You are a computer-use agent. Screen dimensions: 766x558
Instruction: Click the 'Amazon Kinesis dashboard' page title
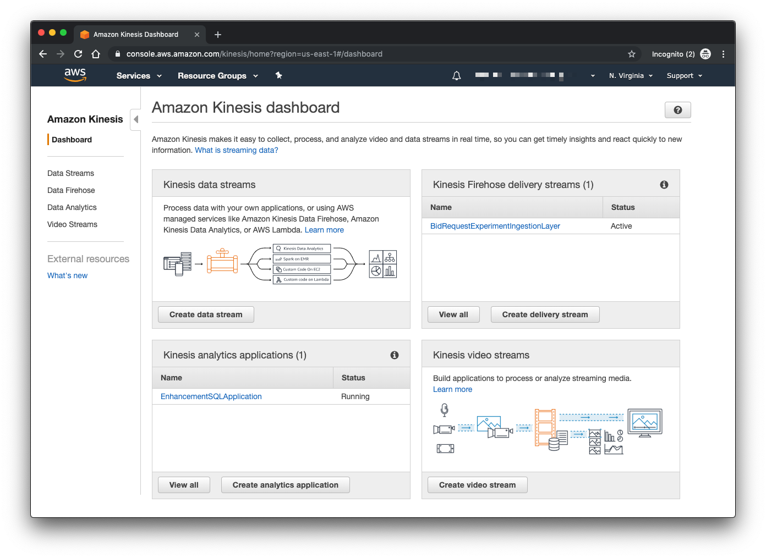(x=245, y=107)
